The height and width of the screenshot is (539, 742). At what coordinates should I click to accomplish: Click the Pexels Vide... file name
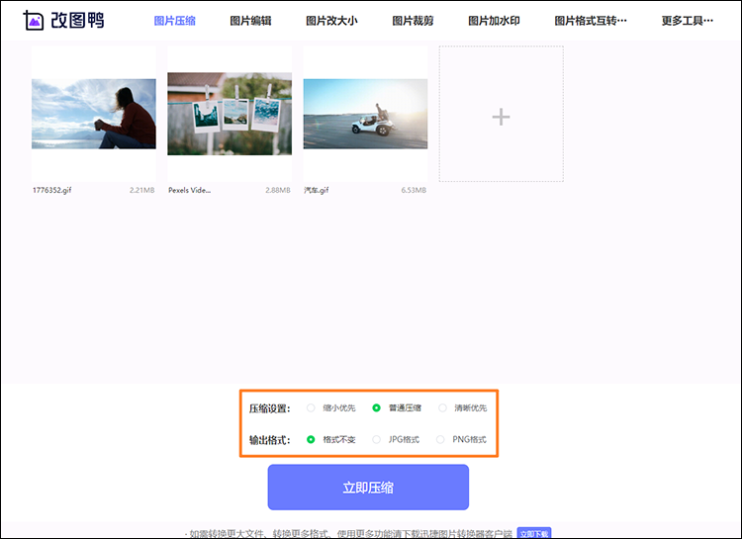190,190
